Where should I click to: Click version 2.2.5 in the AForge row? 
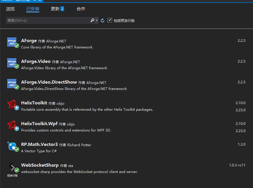pos(241,41)
